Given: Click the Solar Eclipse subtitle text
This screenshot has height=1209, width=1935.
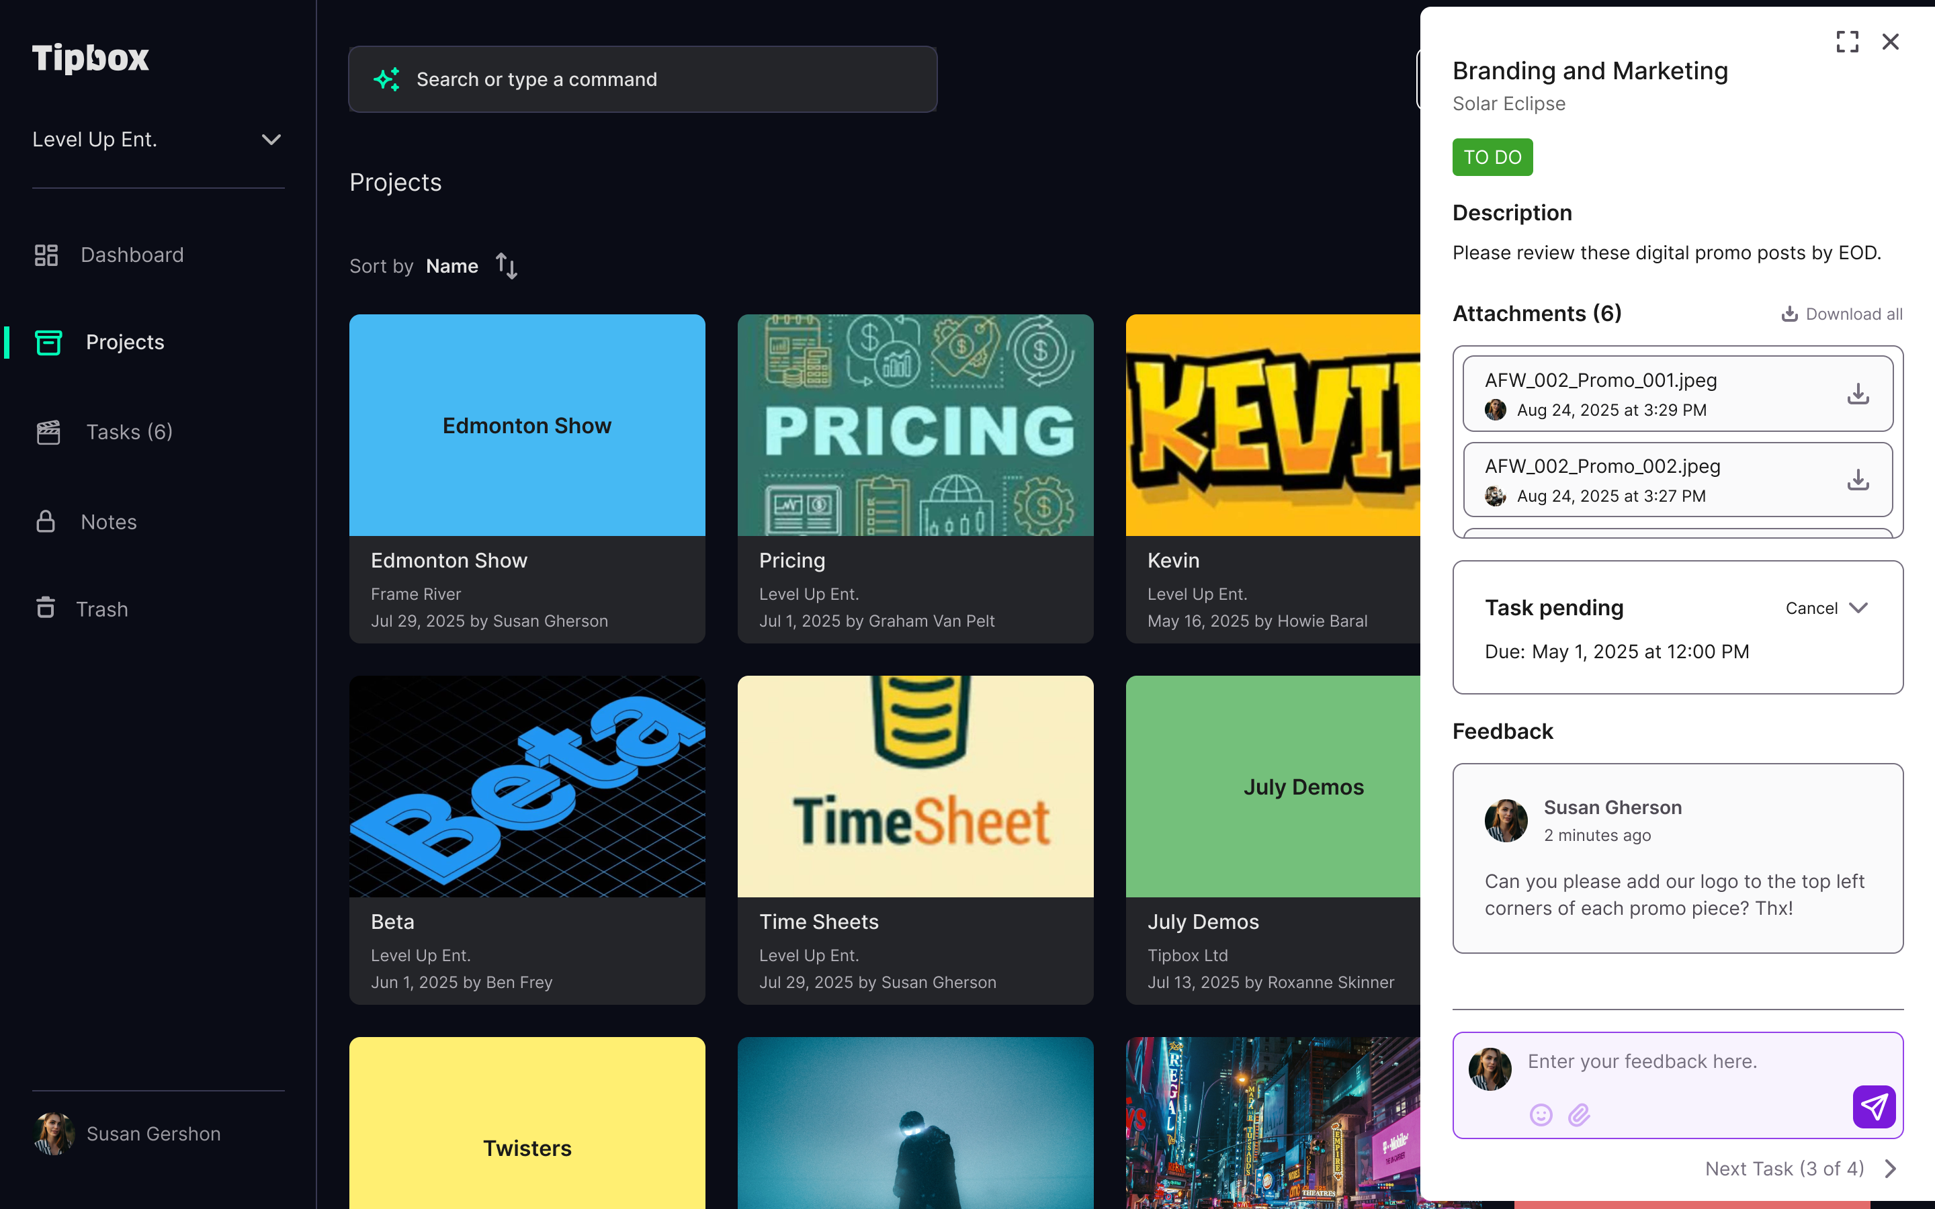Looking at the screenshot, I should [1509, 104].
